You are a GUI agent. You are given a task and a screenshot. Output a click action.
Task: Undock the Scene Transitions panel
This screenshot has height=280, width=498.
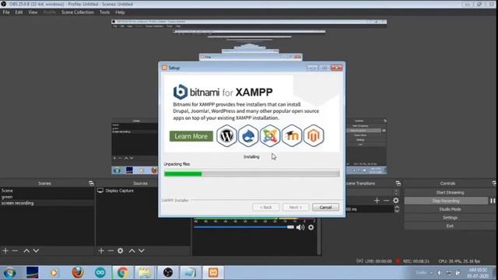click(398, 184)
